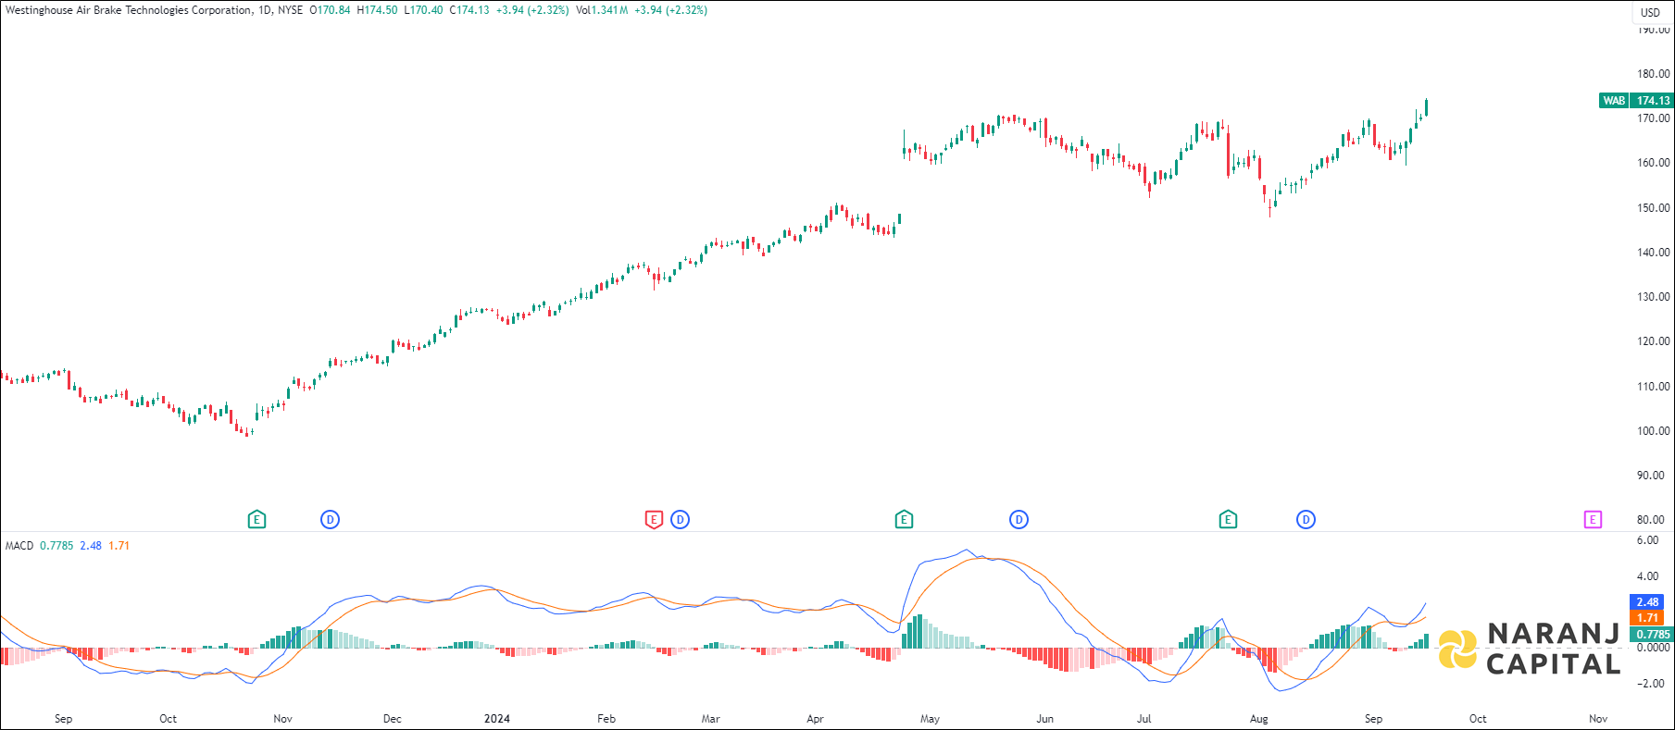Click the green earnings marker from late October 2023
Screen dimensions: 1675x730
click(x=257, y=520)
